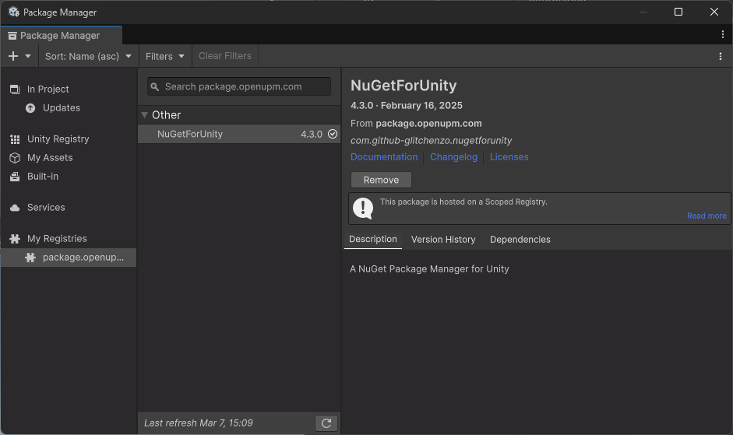Screen dimensions: 733x435
Task: Click the Unity Registry grid icon
Action: tap(15, 139)
